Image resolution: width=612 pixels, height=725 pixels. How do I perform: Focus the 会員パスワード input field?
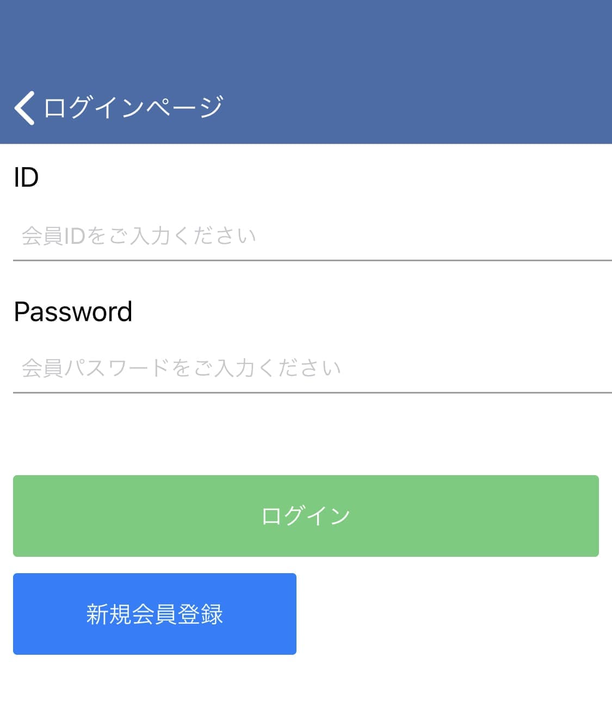click(312, 368)
